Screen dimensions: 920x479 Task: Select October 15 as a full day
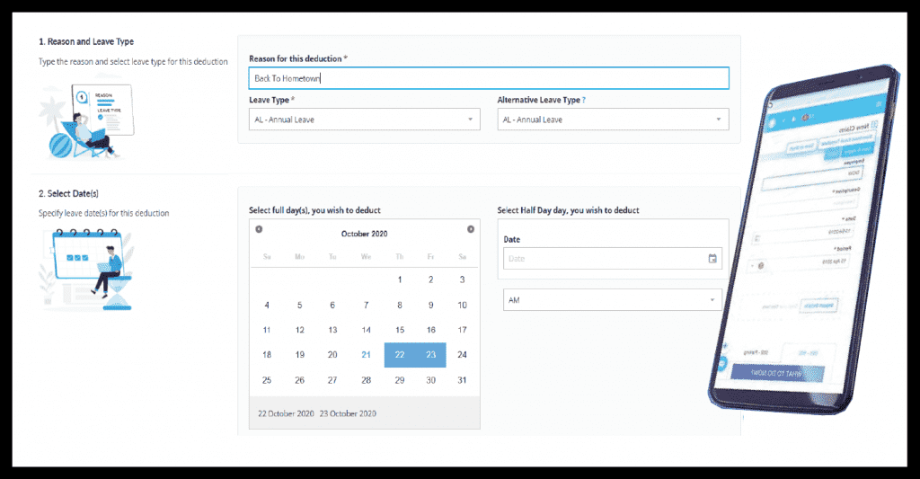click(x=400, y=330)
